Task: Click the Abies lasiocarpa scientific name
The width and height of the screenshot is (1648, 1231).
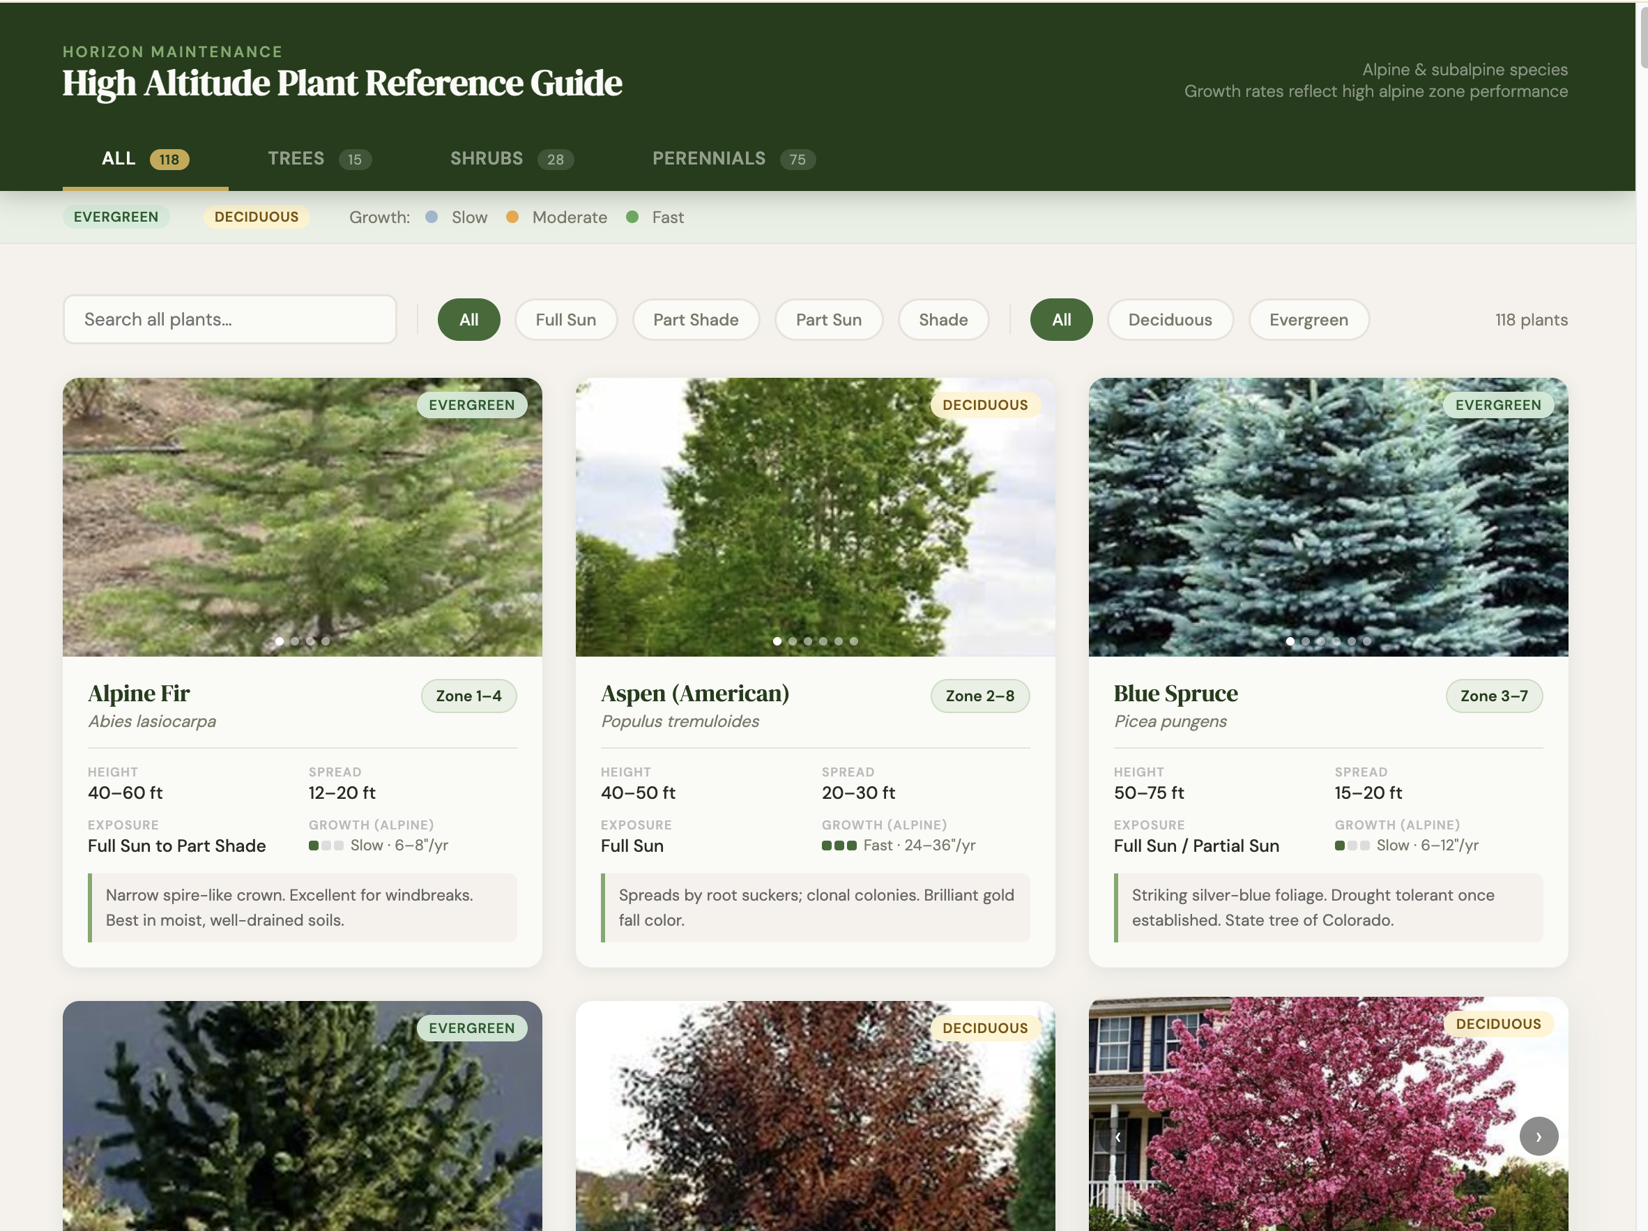Action: (152, 721)
